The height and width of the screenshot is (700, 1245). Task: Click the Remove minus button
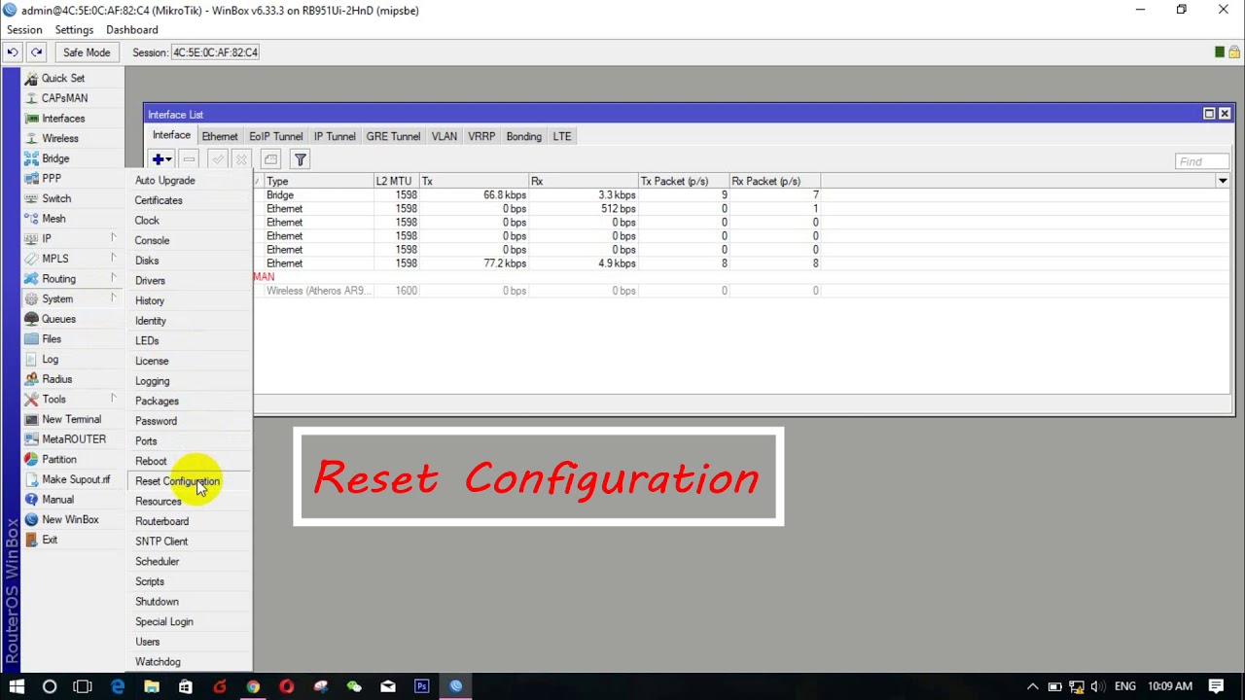point(190,159)
